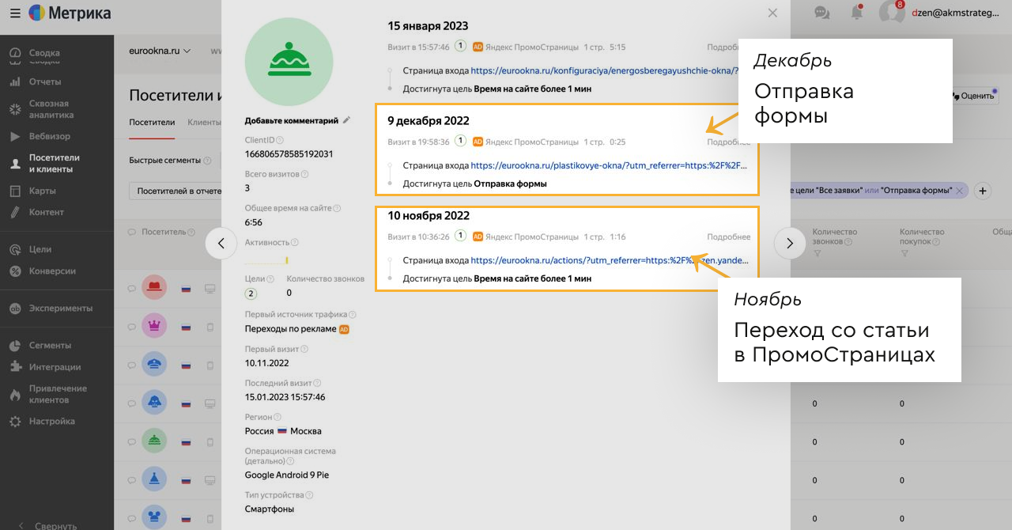Click the Интеграции puzzle icon
This screenshot has height=530, width=1012.
14,367
